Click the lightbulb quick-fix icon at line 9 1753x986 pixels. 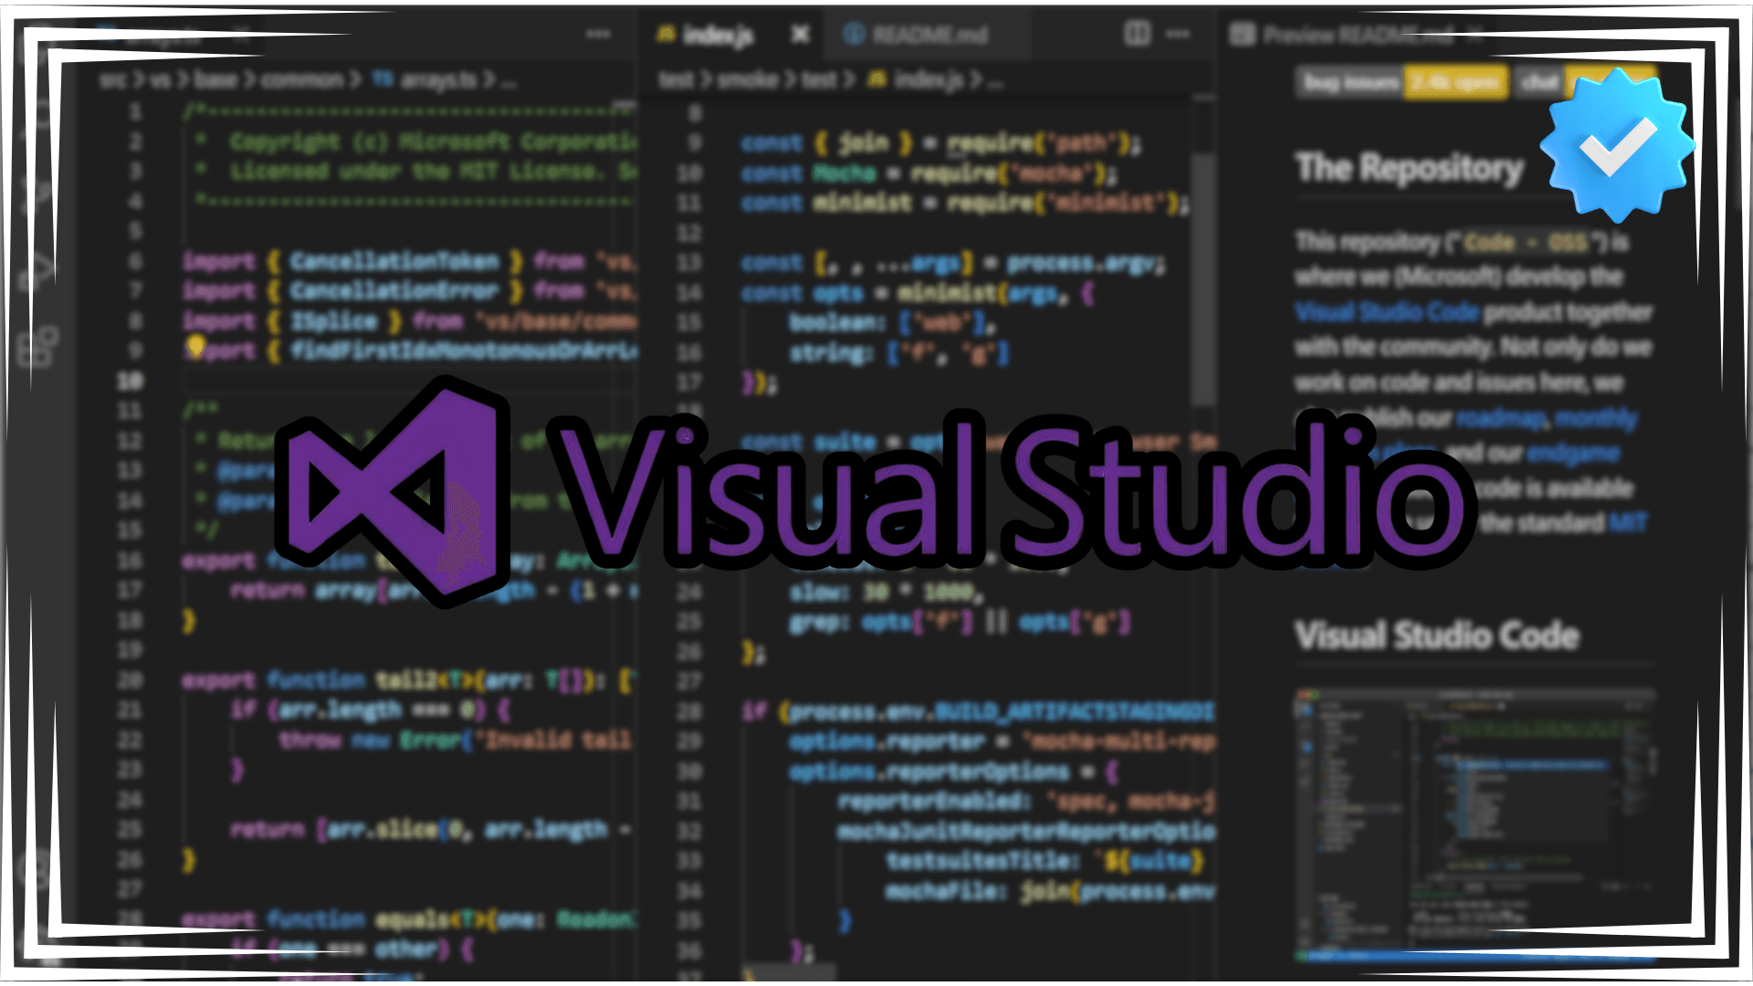coord(196,346)
